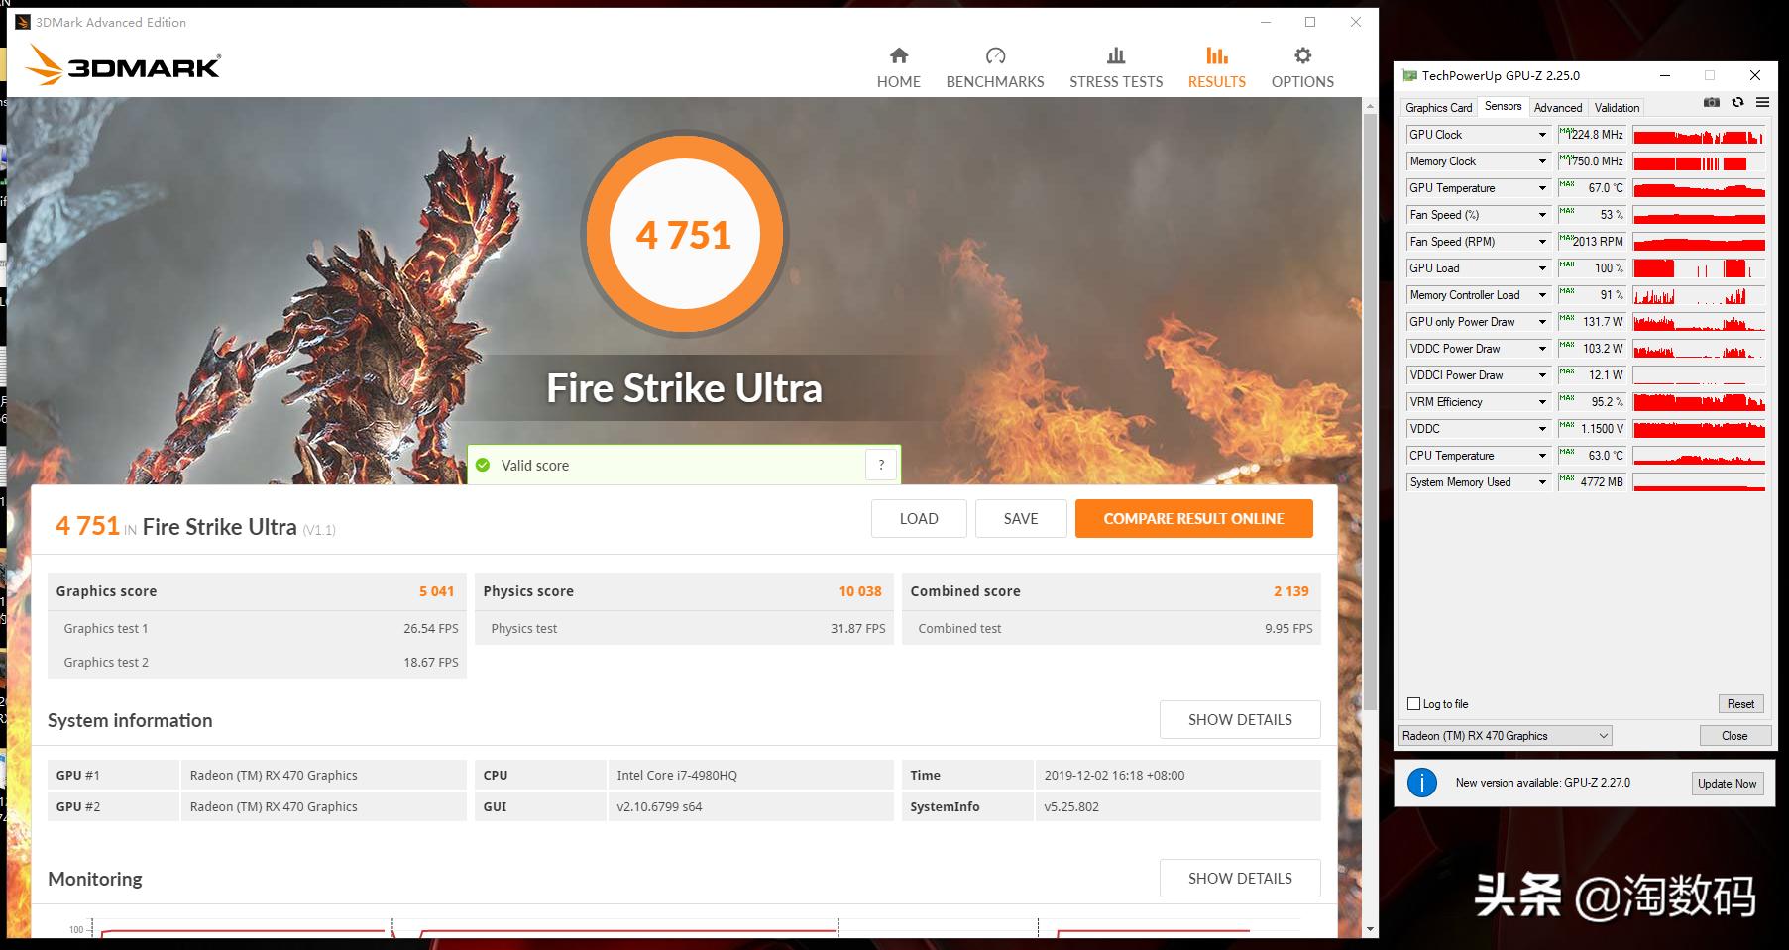Click the GPU Temperature sensor graph
The height and width of the screenshot is (950, 1789).
(x=1699, y=188)
